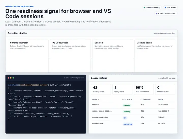Click the TARGET column header
Screen dimensions: 183x139
click(161, 100)
